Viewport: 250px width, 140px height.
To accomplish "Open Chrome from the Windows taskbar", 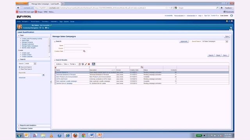I will point(84,135).
